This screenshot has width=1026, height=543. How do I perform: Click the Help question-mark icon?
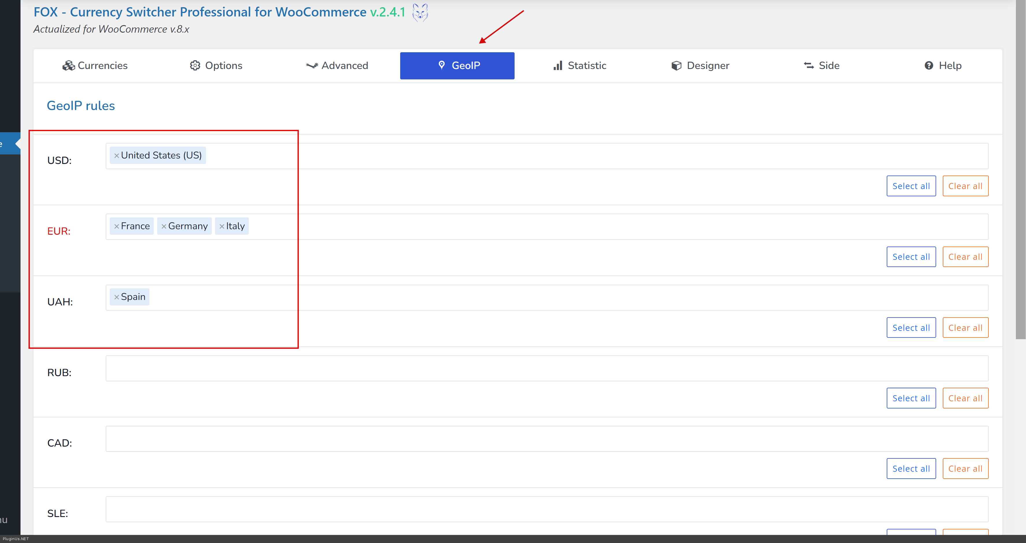[929, 66]
